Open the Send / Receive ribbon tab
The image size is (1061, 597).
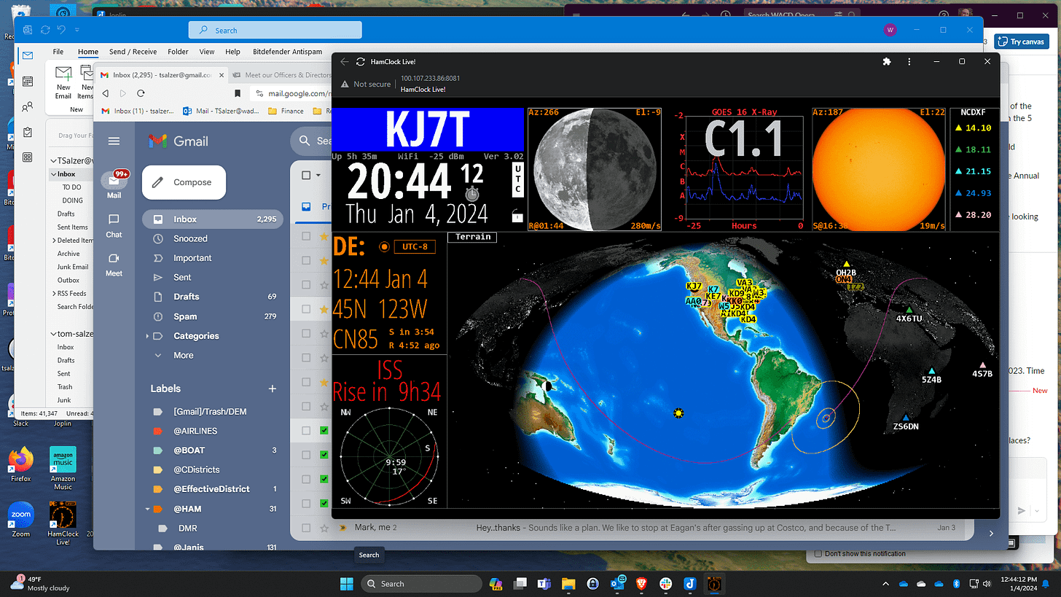point(133,52)
